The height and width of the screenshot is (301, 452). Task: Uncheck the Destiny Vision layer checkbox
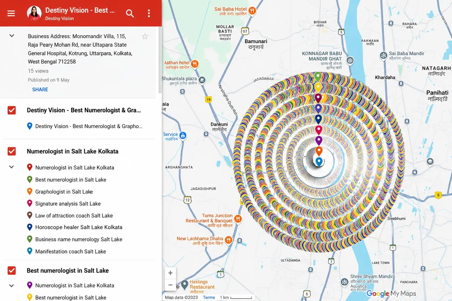pyautogui.click(x=12, y=110)
